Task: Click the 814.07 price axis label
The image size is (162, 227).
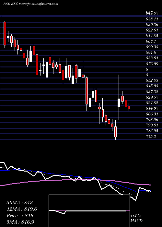Action: 152,108
